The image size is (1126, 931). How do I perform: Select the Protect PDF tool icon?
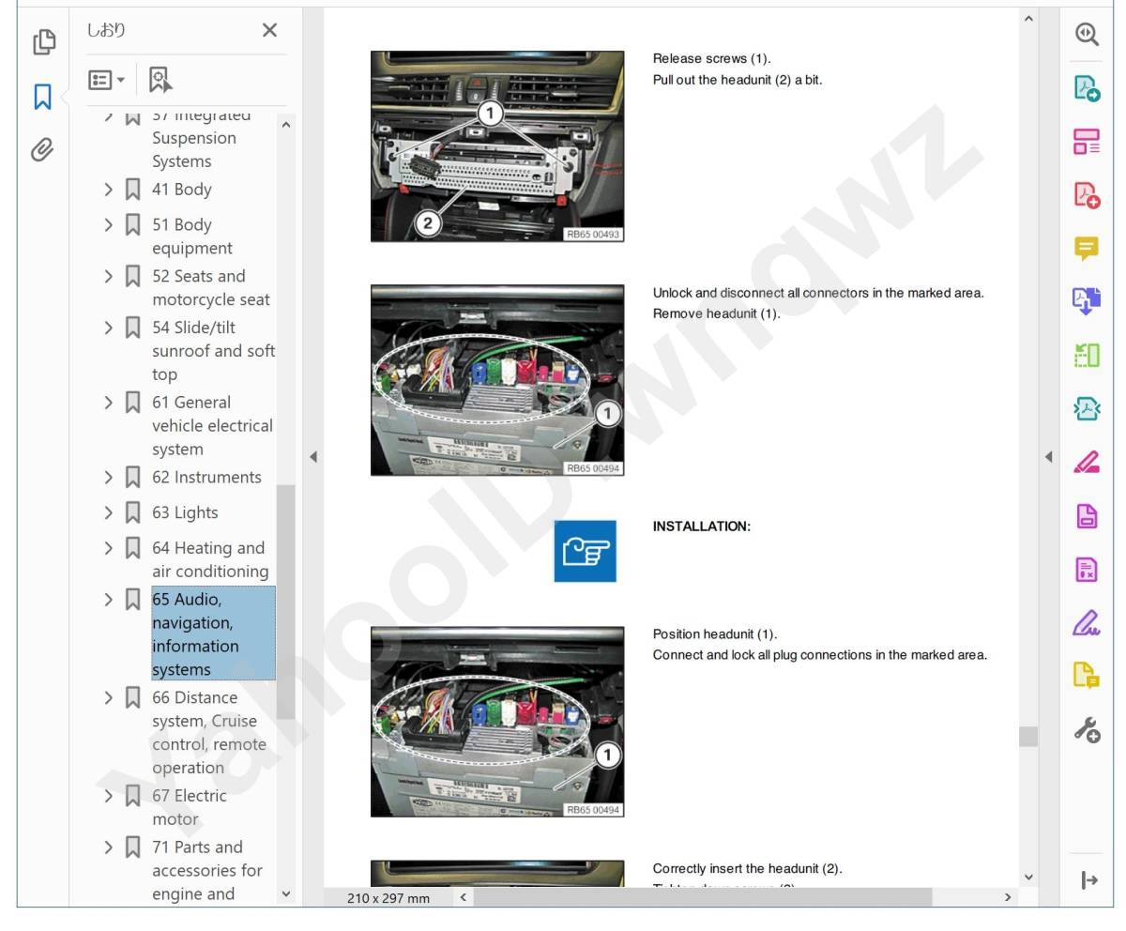(1087, 515)
